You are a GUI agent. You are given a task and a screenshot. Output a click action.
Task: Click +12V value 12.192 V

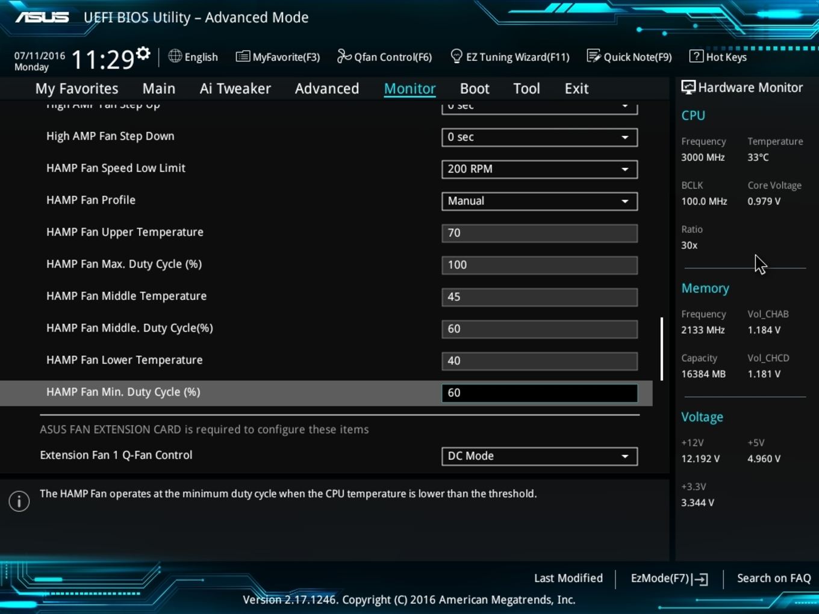tap(700, 459)
